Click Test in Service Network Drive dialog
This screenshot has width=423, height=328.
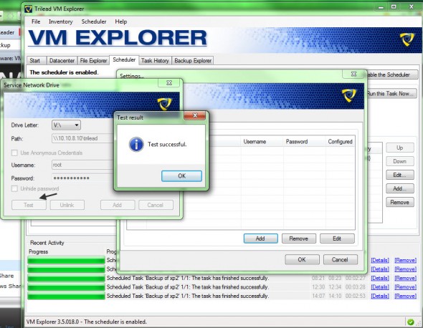coord(29,205)
